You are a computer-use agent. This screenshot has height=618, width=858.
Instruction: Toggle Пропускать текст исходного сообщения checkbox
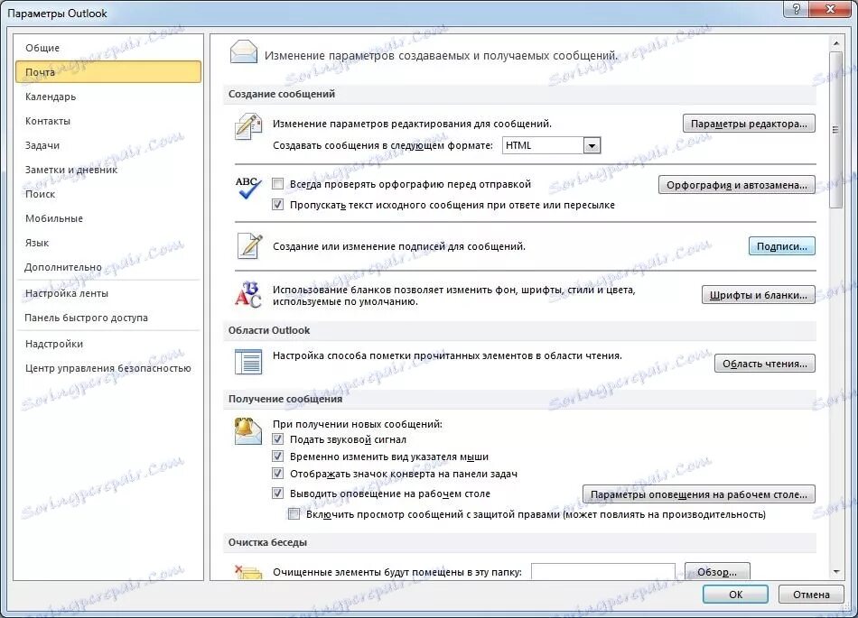[x=278, y=205]
